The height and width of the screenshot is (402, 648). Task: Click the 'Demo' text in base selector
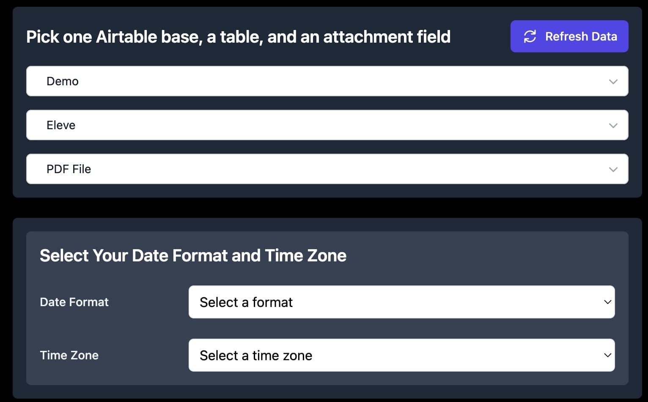pos(63,81)
